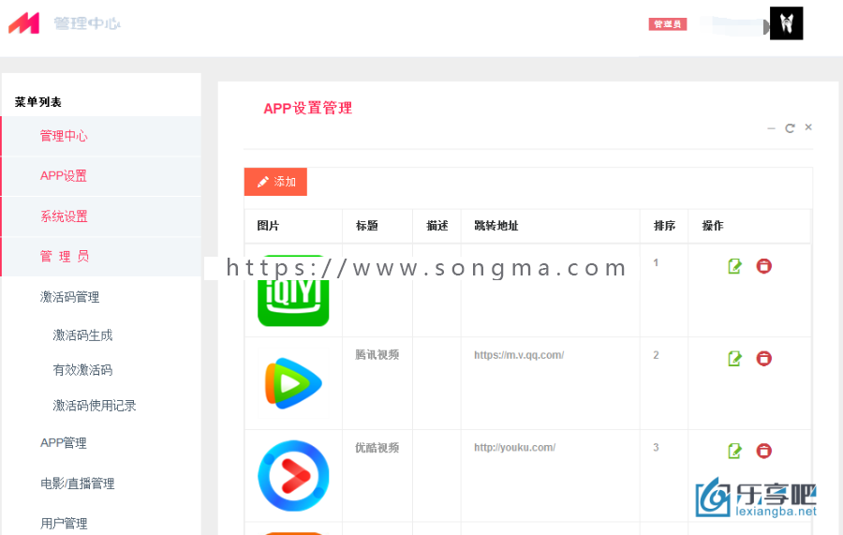
Task: Click the 操作 column header
Action: tap(713, 226)
